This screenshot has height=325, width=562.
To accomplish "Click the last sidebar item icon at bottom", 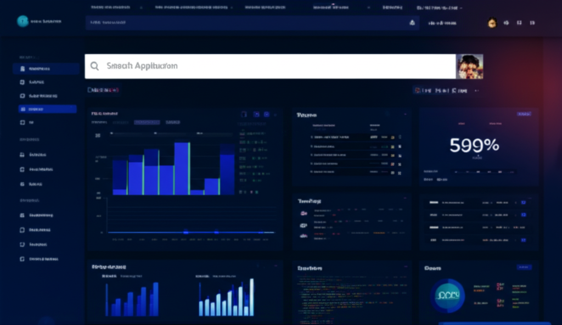I will [23, 259].
